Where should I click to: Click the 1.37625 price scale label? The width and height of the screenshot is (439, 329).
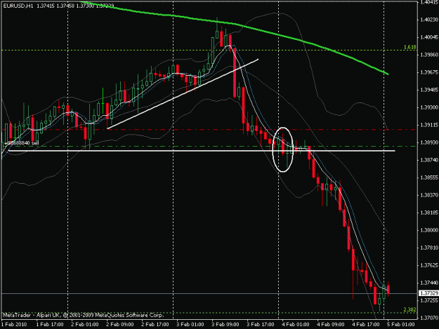pos(428,265)
